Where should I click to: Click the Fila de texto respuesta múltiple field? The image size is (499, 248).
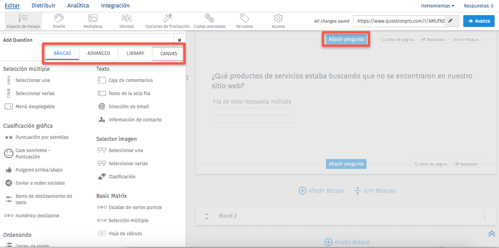tap(252, 102)
